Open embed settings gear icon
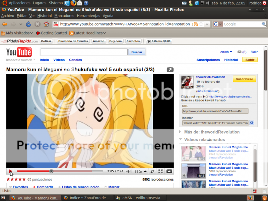 252,123
